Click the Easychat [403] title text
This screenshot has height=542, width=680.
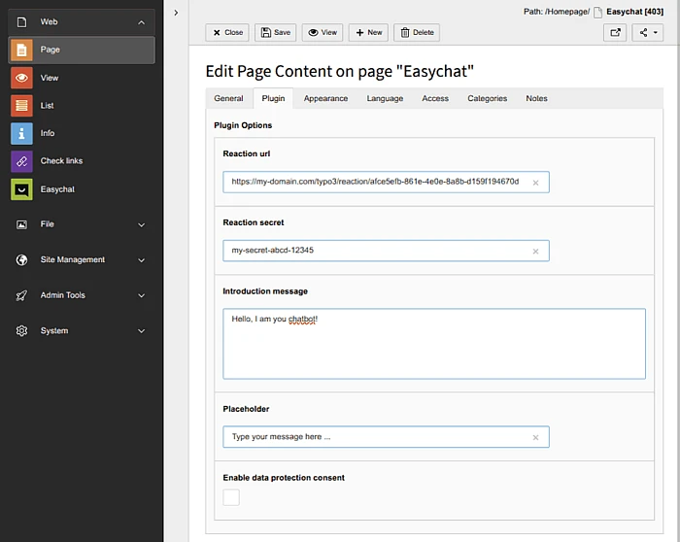tap(635, 12)
